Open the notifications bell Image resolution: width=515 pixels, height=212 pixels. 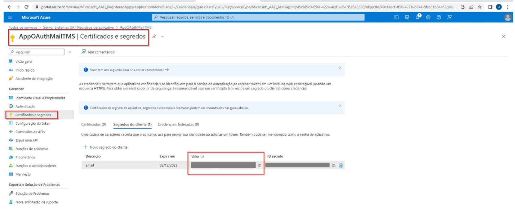[418, 17]
